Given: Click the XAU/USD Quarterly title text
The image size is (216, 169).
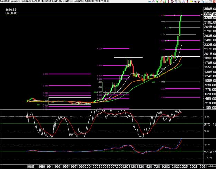Looking at the screenshot, I should tap(10, 1).
